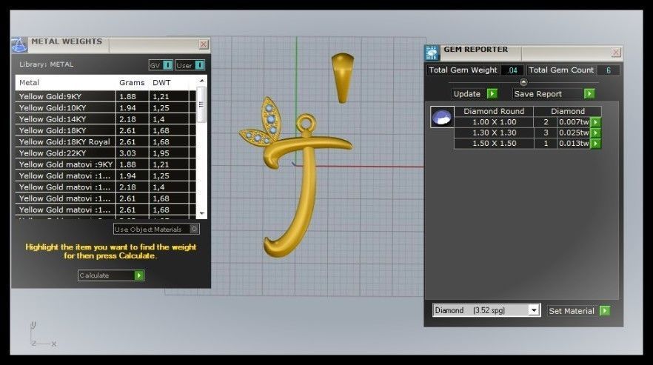Click scroll up arrow in metal list
This screenshot has width=653, height=365.
[201, 81]
